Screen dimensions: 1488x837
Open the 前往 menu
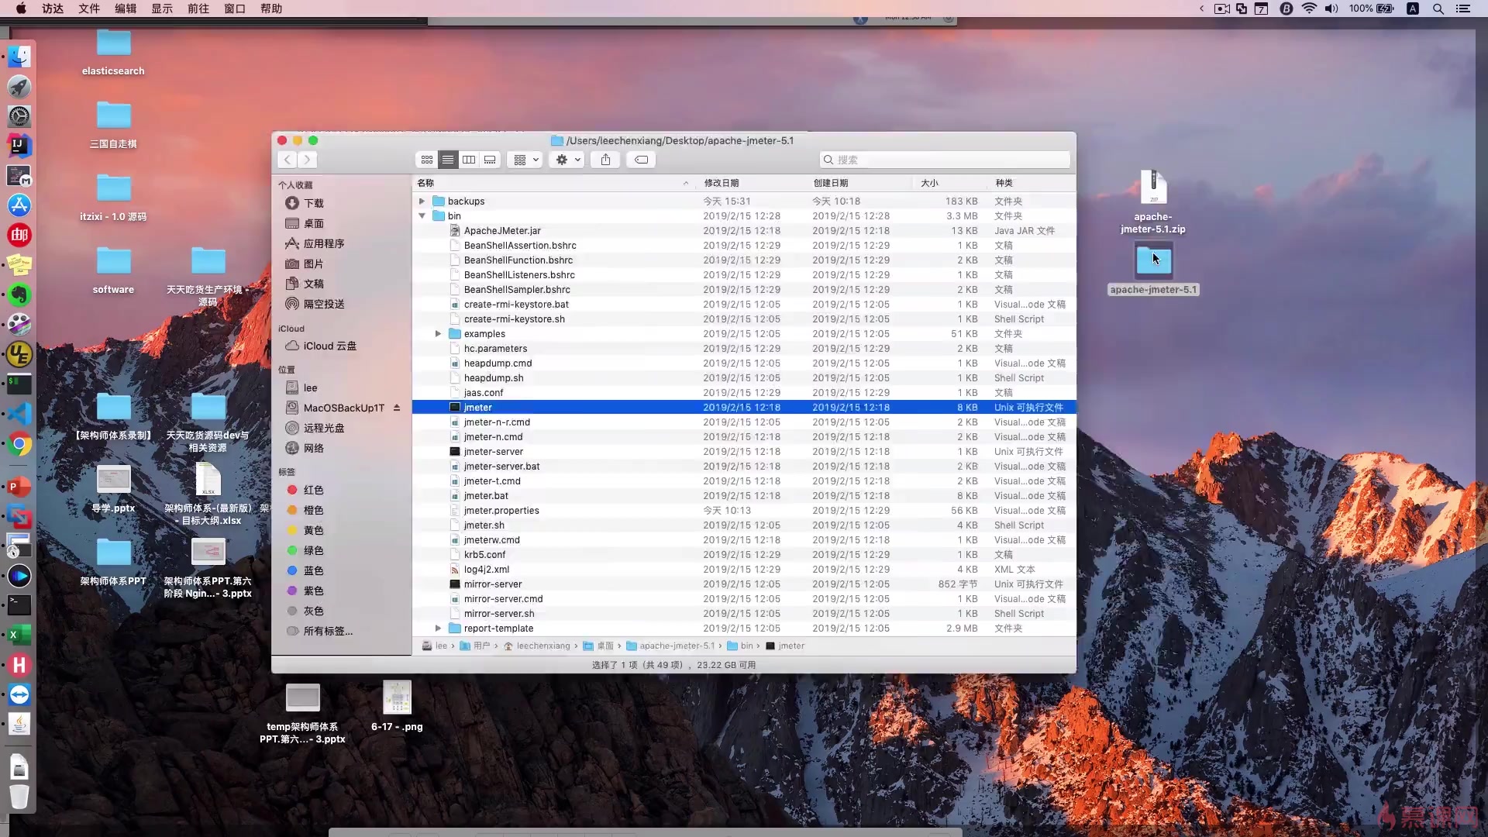click(x=198, y=9)
